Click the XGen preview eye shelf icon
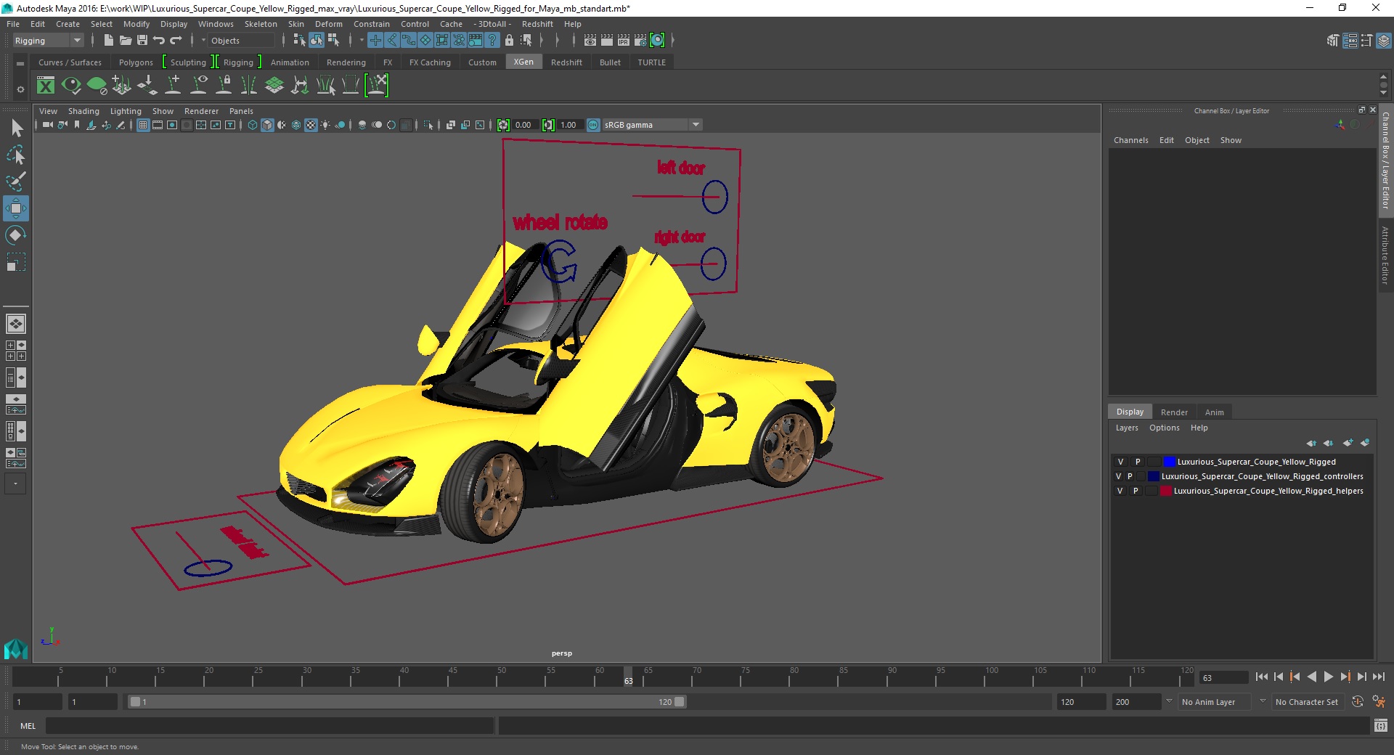Image resolution: width=1394 pixels, height=755 pixels. click(x=71, y=86)
